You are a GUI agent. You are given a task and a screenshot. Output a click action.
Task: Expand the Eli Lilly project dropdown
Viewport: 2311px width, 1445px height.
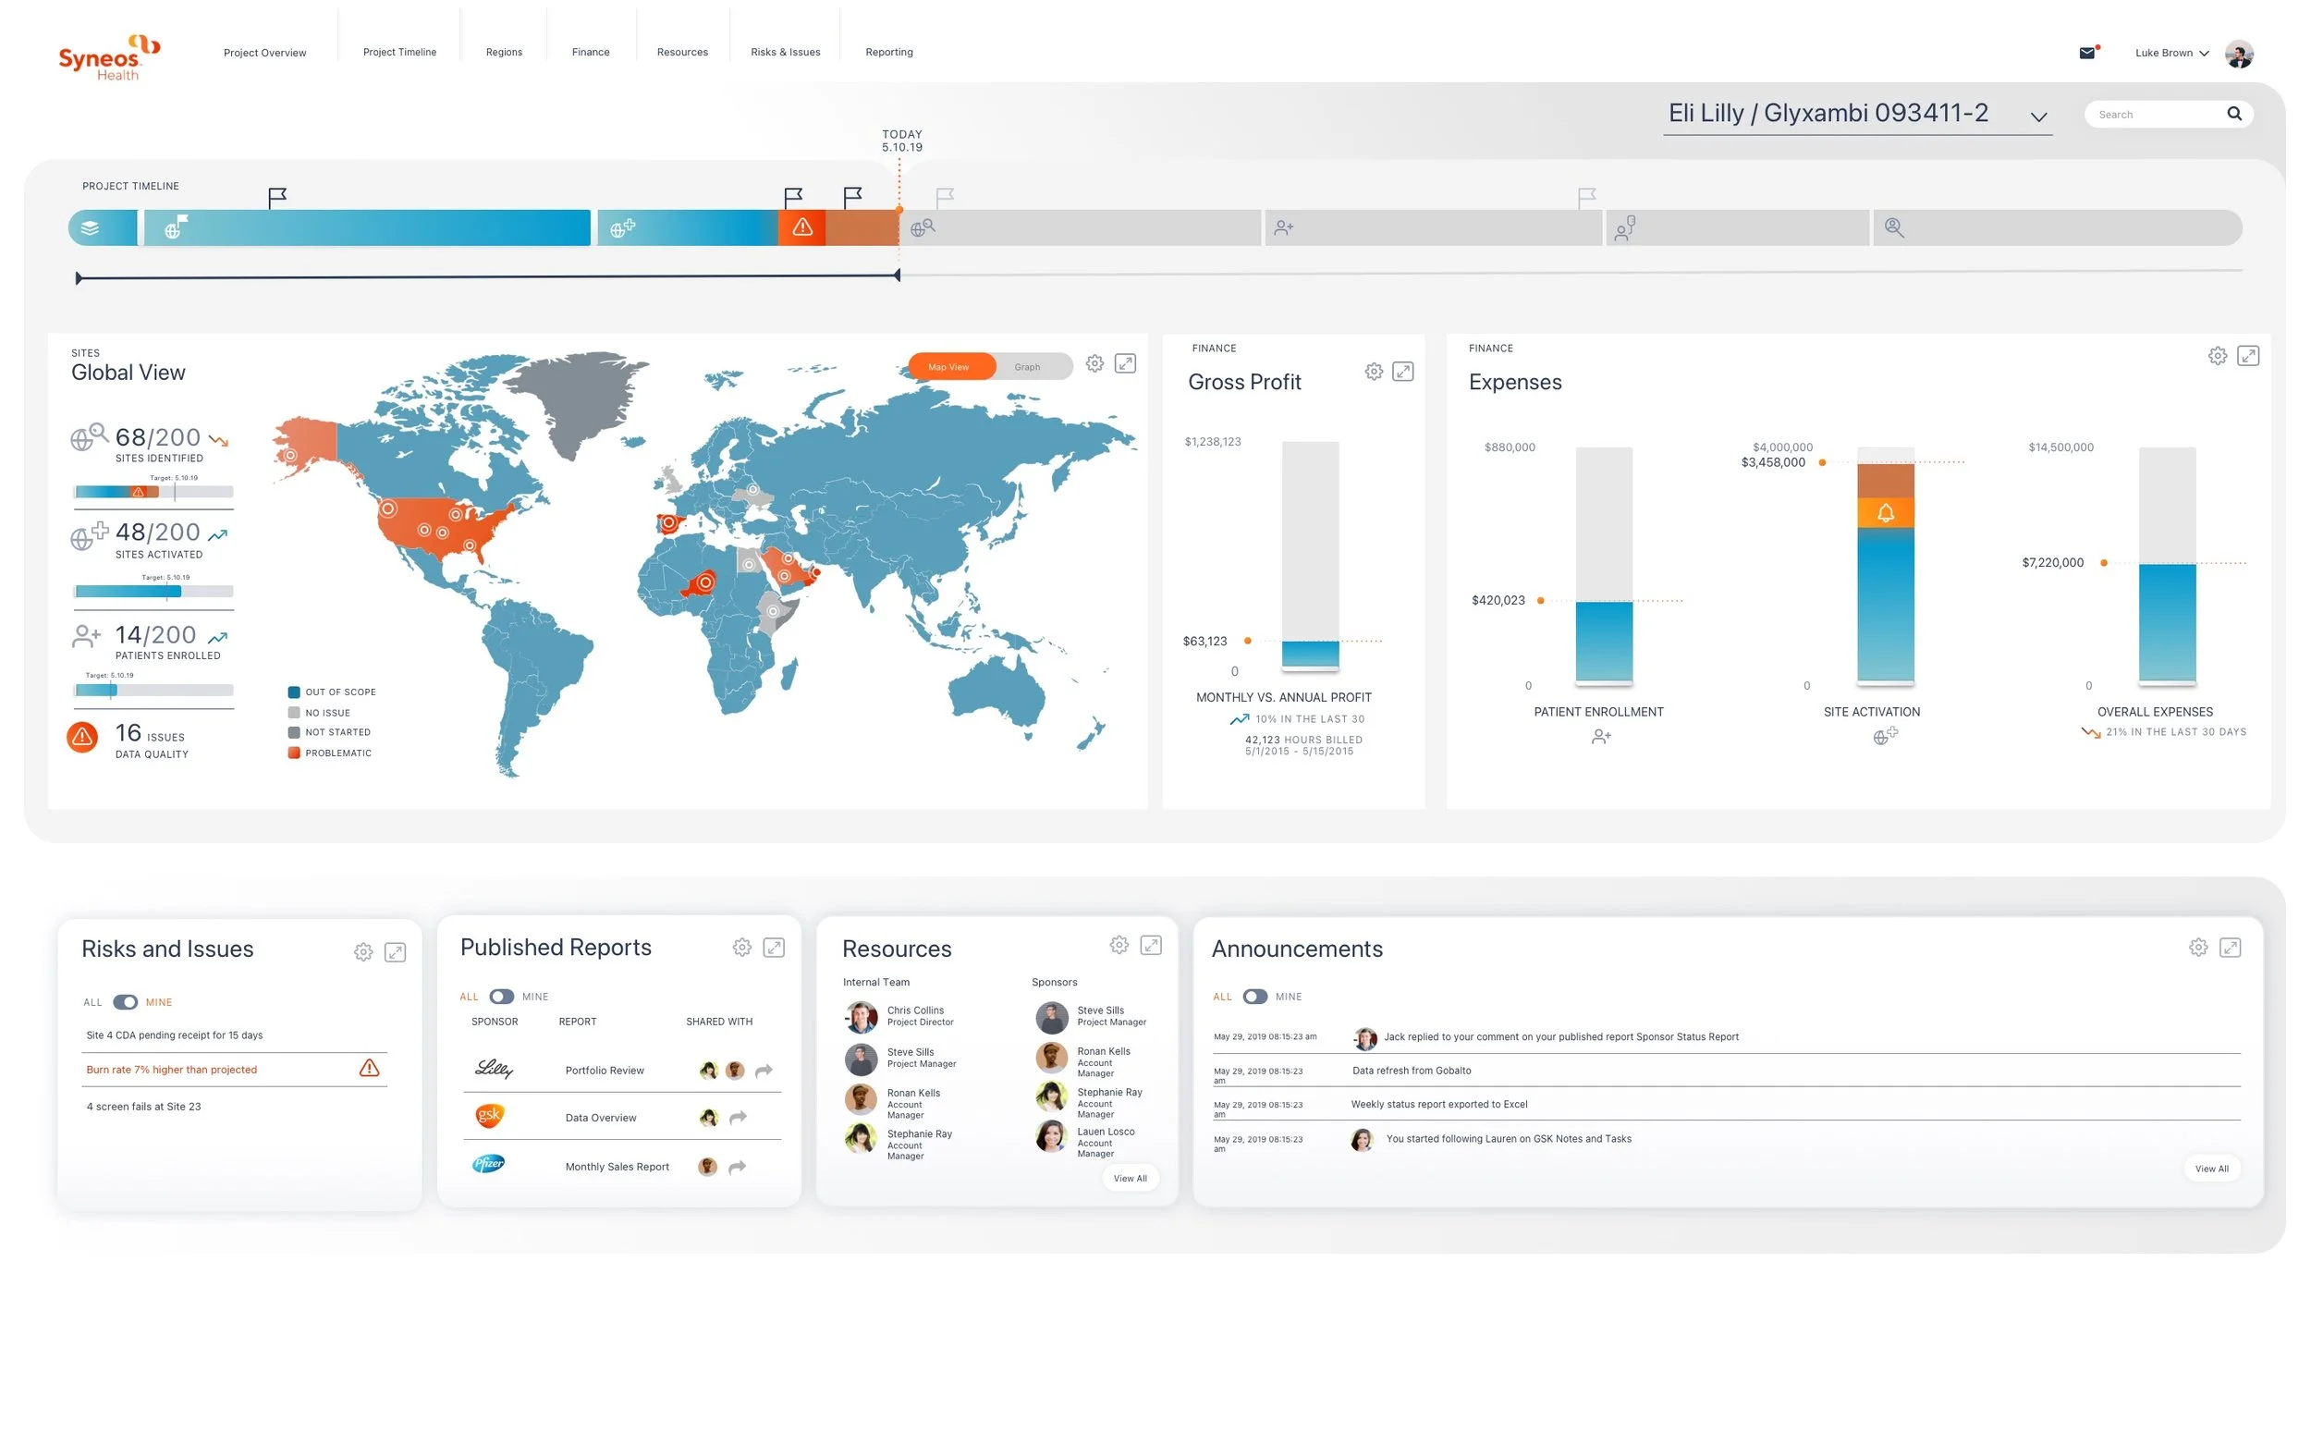pos(2038,116)
